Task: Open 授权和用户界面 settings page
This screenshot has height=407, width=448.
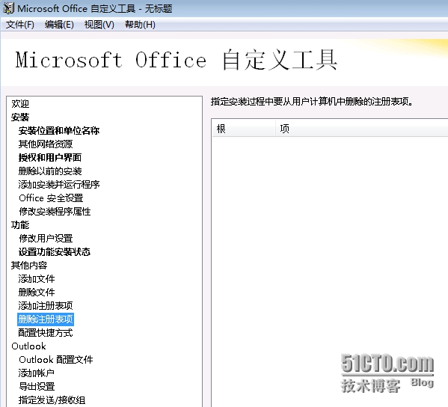Action: (x=50, y=157)
